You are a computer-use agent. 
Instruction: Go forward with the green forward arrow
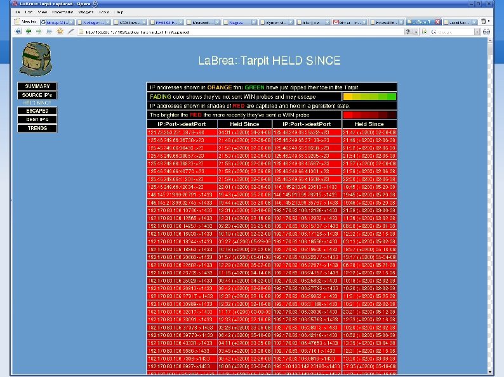39,32
